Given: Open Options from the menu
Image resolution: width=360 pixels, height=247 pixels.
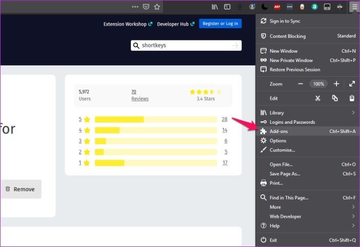Looking at the screenshot, I should [308, 141].
